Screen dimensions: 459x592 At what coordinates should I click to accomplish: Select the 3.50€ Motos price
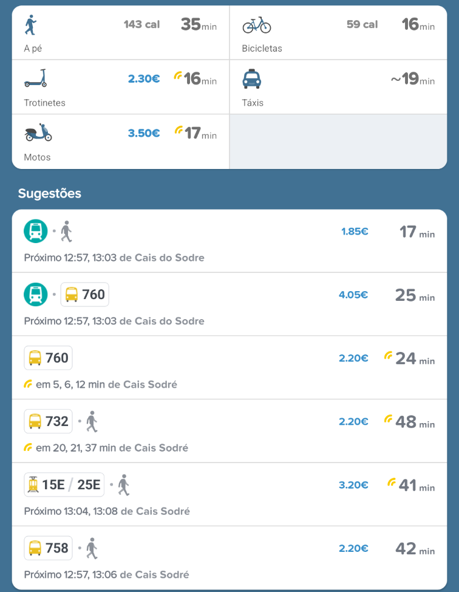[144, 133]
